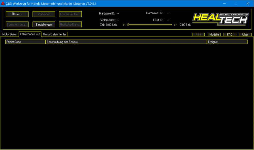Click the Grafische Darst. button
The width and height of the screenshot is (254, 150).
70,24
